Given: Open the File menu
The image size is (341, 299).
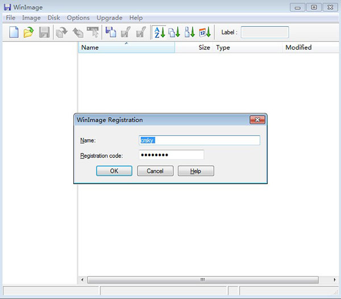Looking at the screenshot, I should (x=10, y=18).
